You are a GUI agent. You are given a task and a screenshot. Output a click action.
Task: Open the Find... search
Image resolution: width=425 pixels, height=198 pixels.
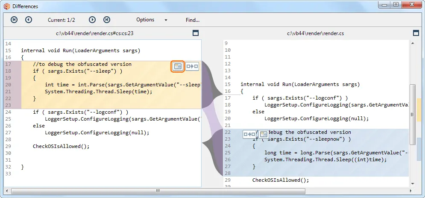(193, 20)
